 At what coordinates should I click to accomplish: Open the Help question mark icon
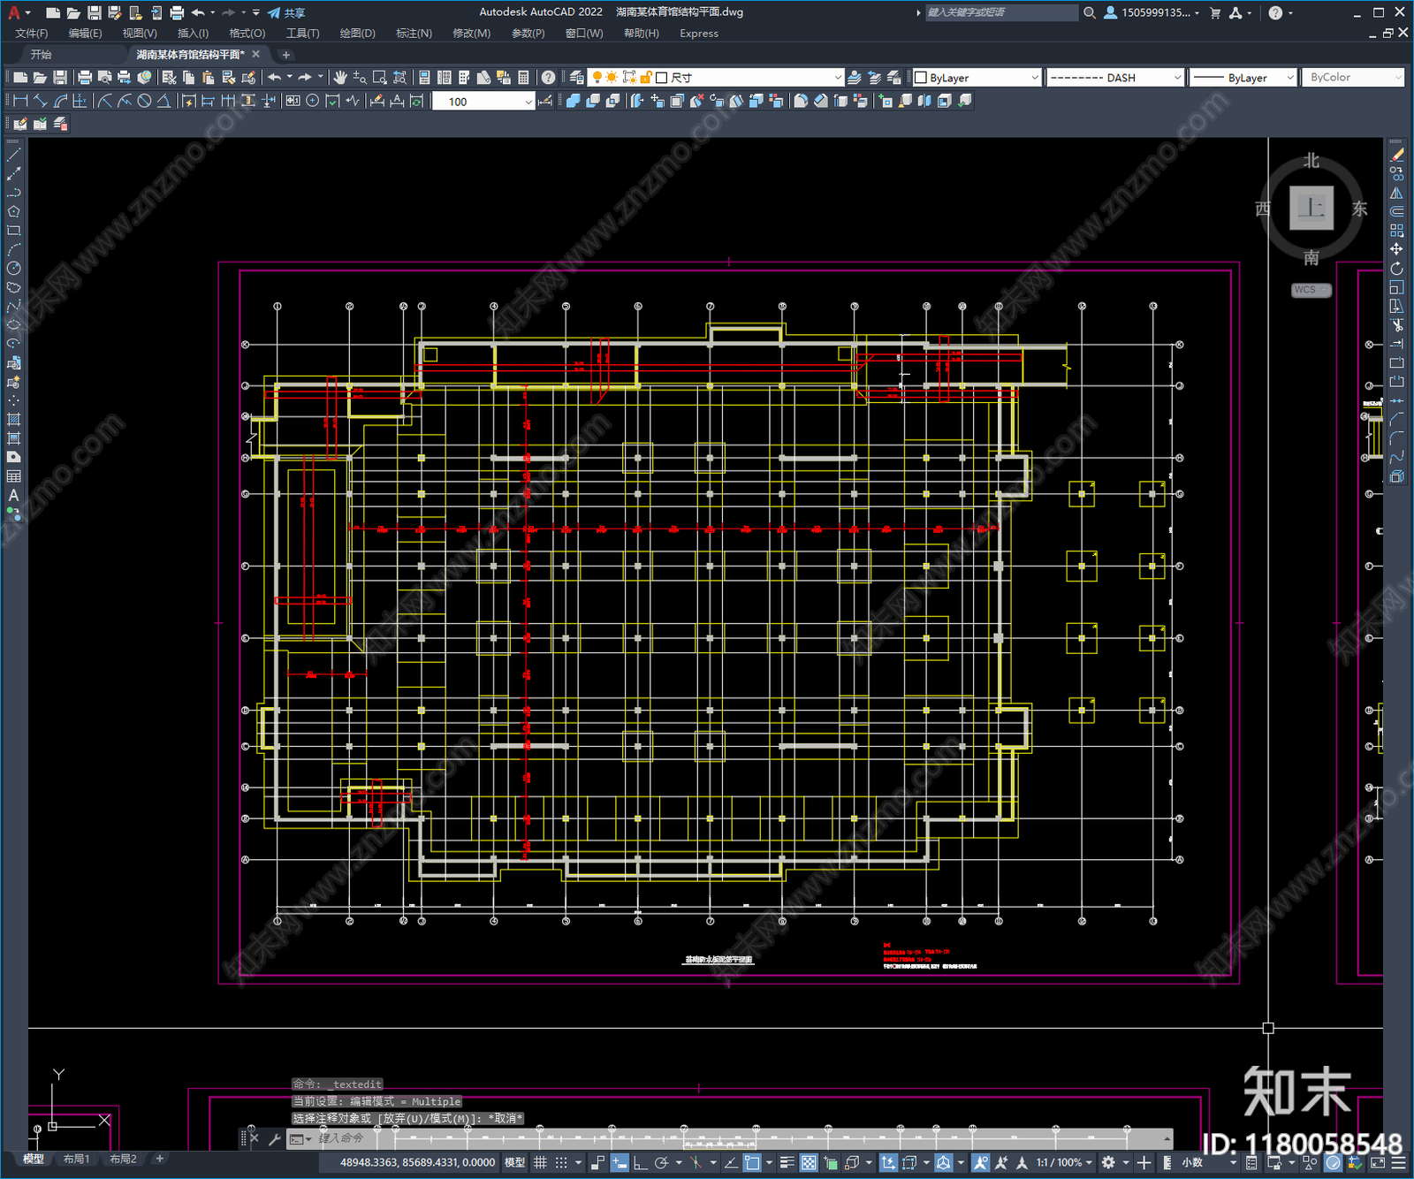pyautogui.click(x=549, y=78)
